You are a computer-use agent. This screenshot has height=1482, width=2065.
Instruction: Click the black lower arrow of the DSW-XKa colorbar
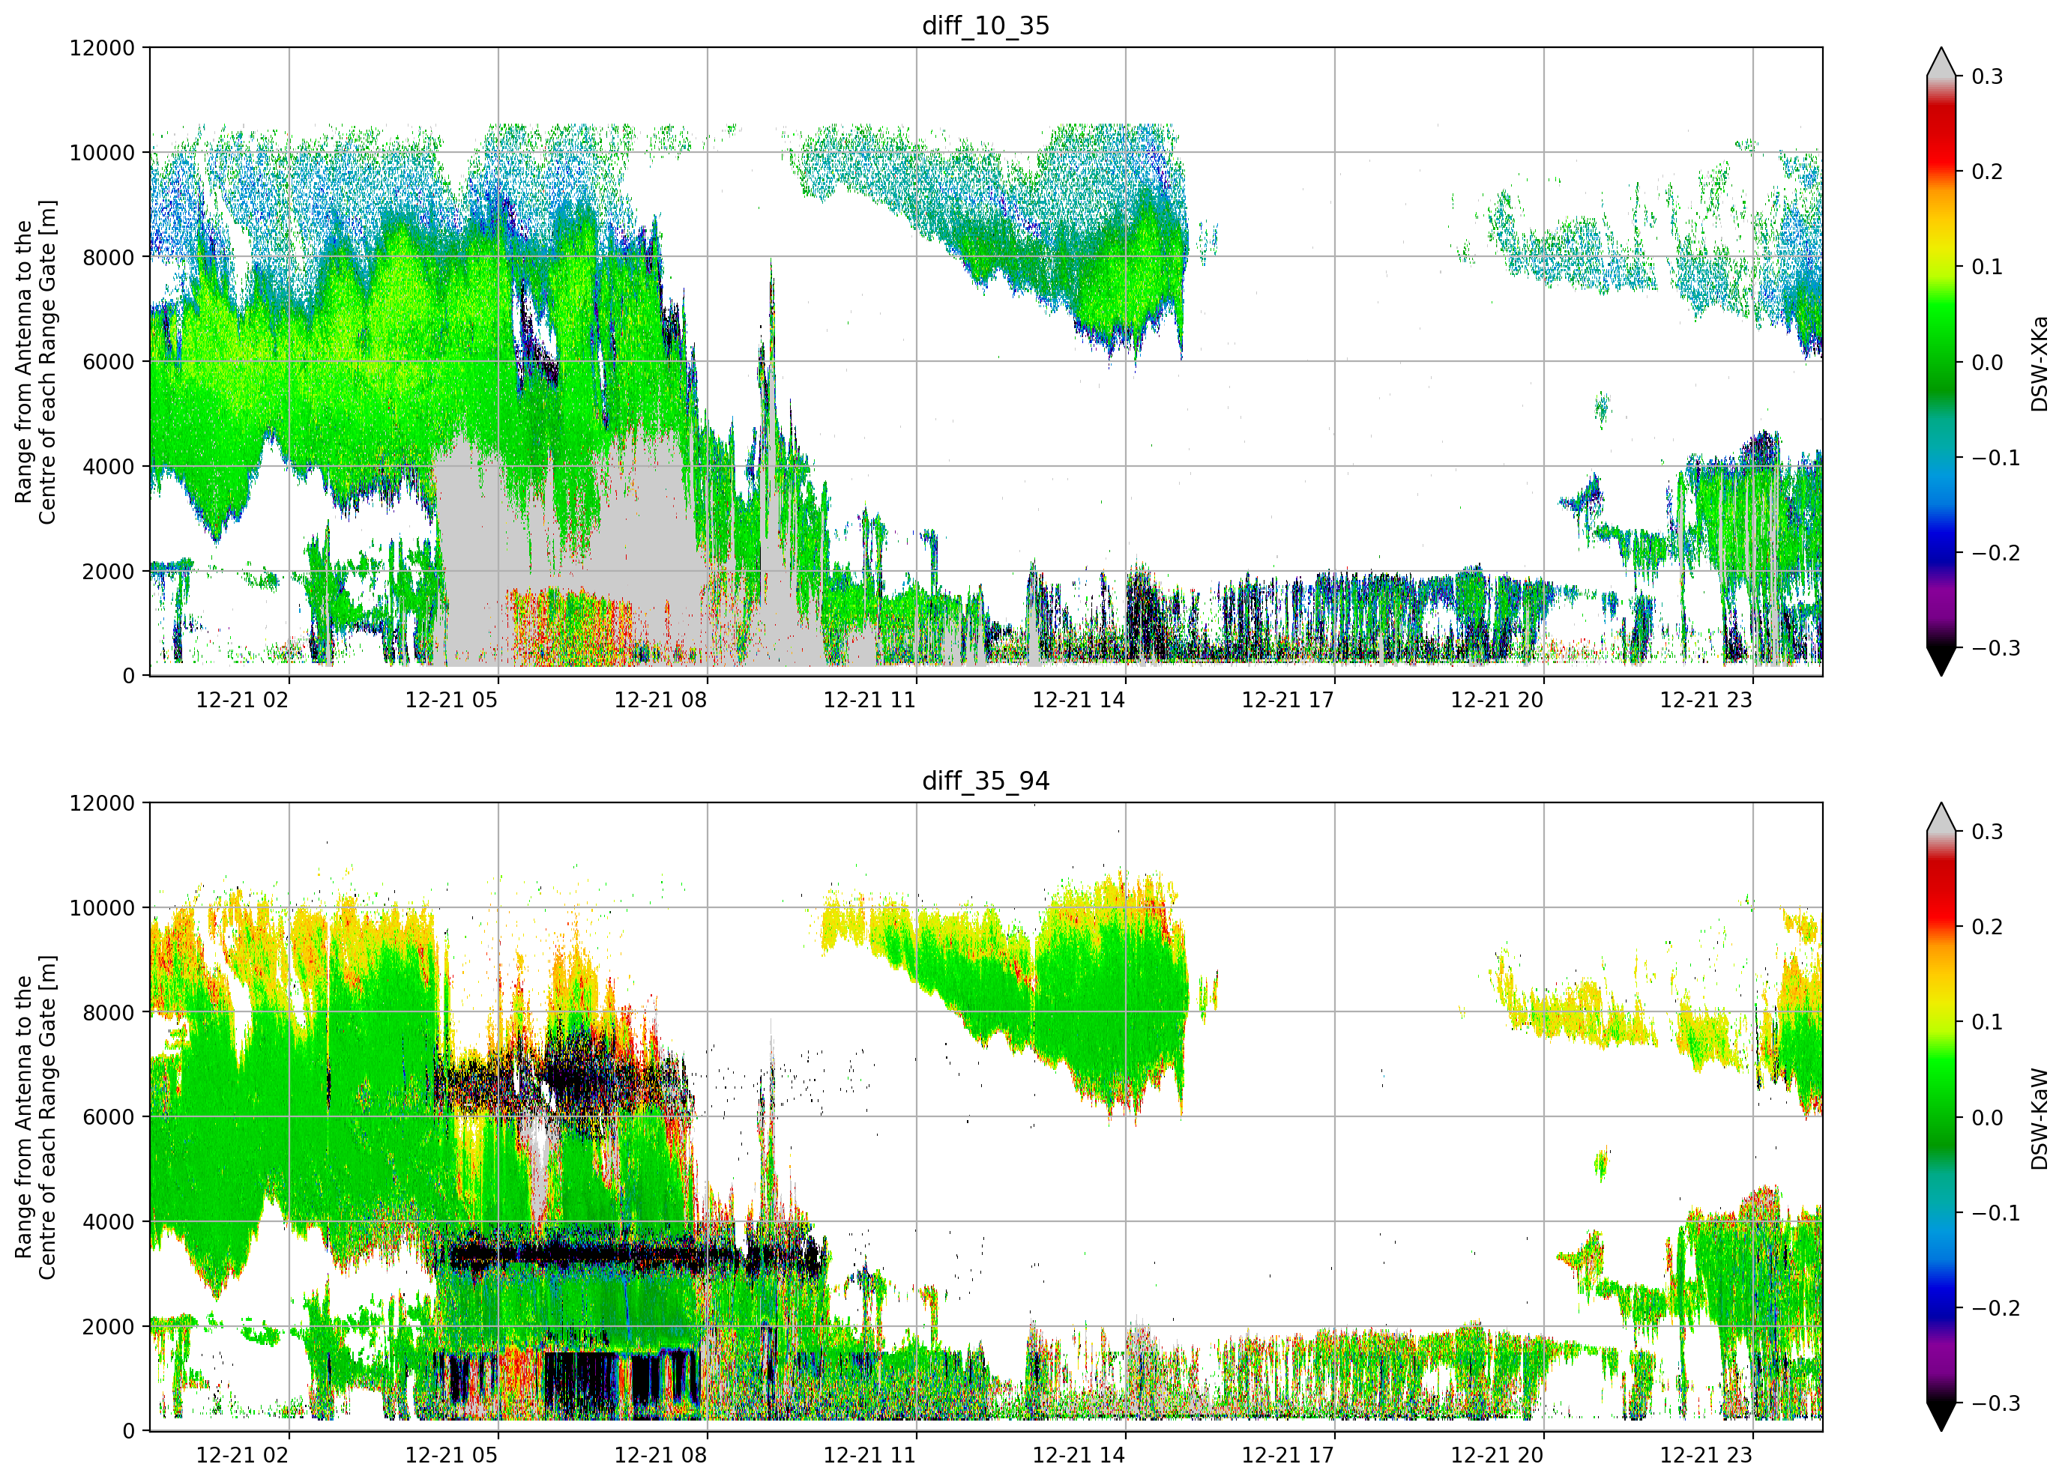(1941, 661)
